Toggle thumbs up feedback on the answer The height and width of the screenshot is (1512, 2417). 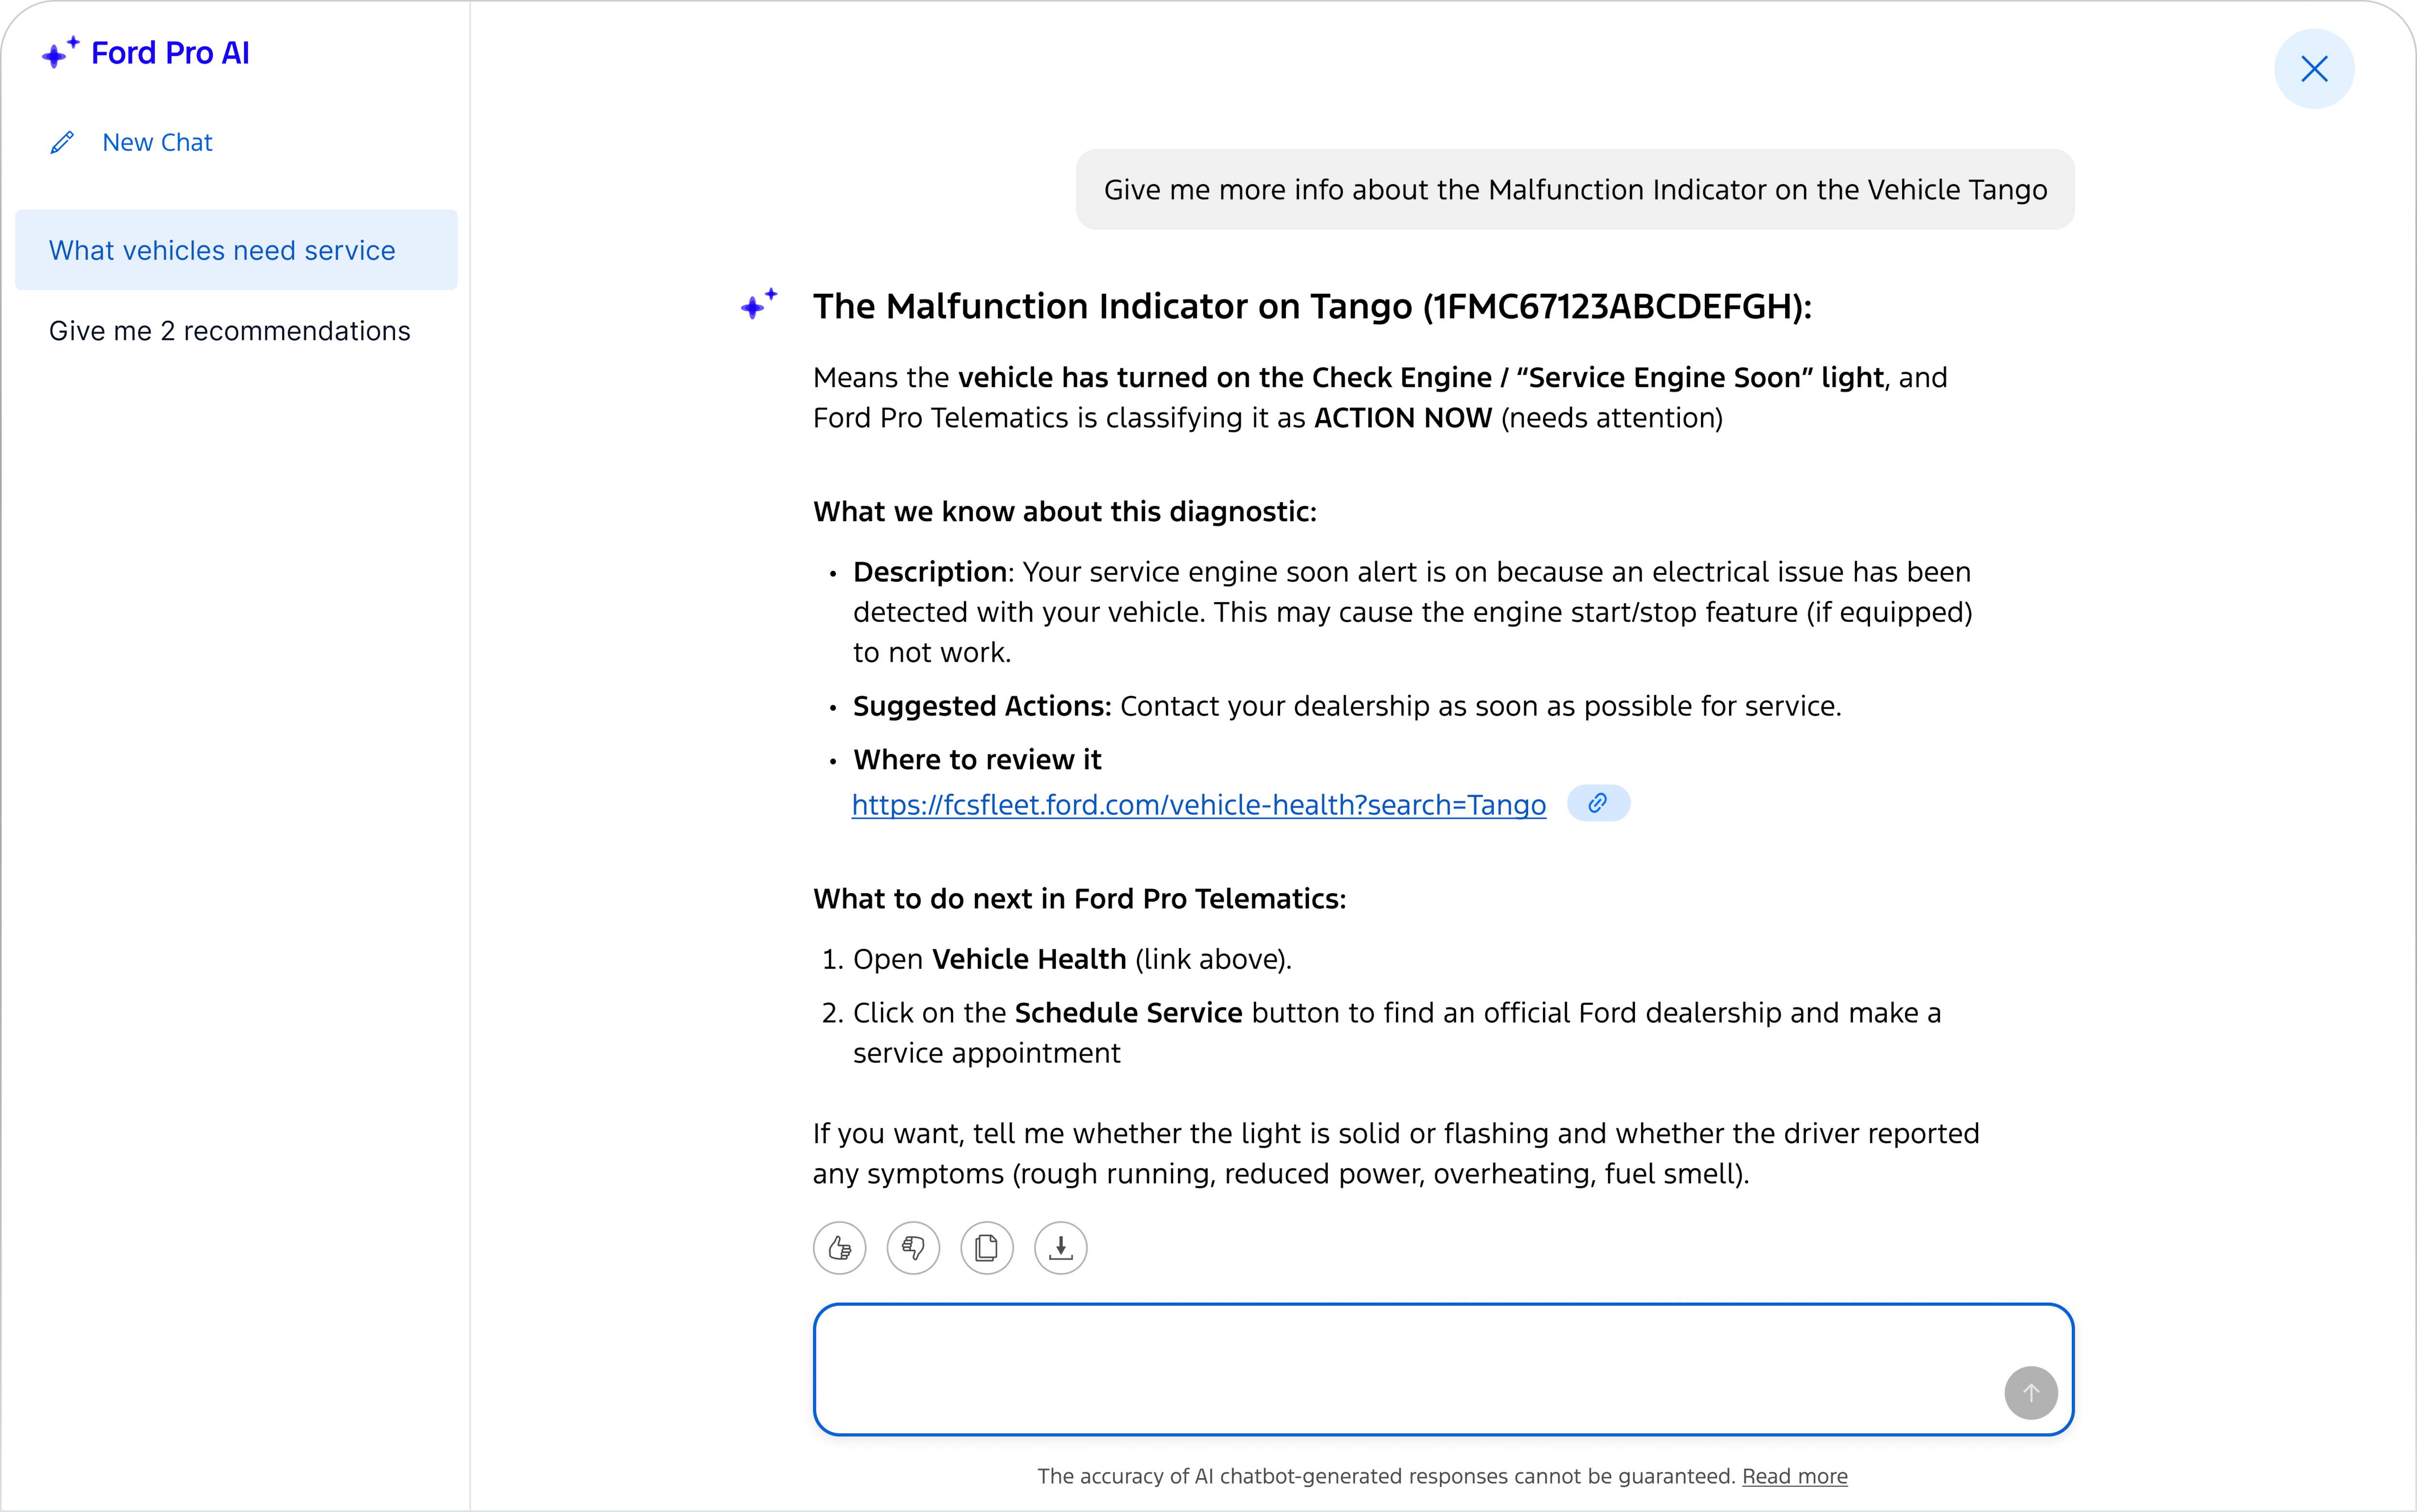click(x=838, y=1247)
